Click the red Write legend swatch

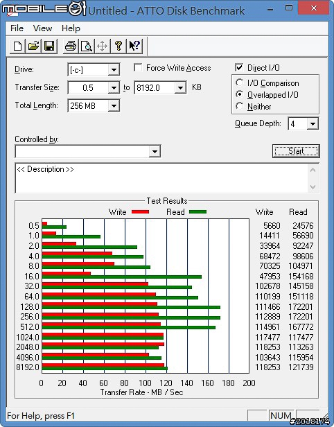tap(140, 211)
